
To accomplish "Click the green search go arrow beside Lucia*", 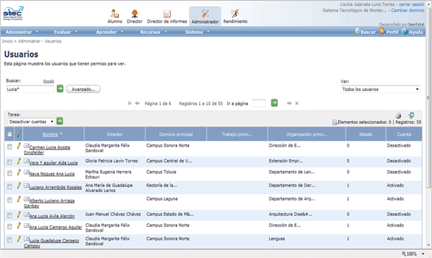I will pyautogui.click(x=60, y=88).
